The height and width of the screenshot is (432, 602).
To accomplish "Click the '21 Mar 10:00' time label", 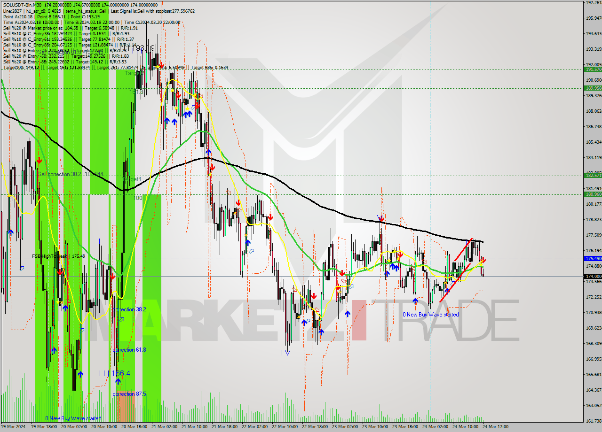I will (194, 427).
